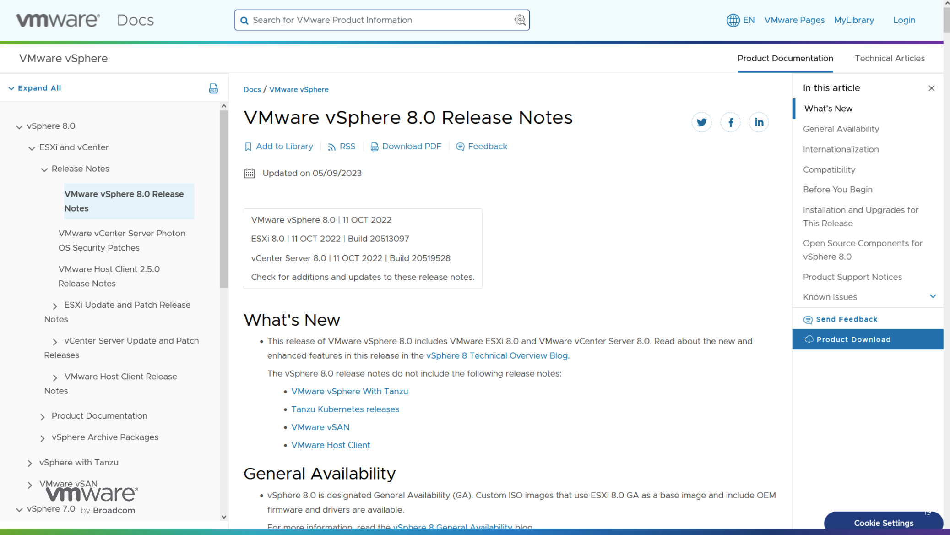Share the page on LinkedIn
The height and width of the screenshot is (535, 950).
[x=759, y=122]
